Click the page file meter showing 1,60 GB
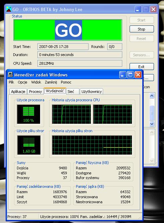164x223 pixels. click(x=29, y=145)
